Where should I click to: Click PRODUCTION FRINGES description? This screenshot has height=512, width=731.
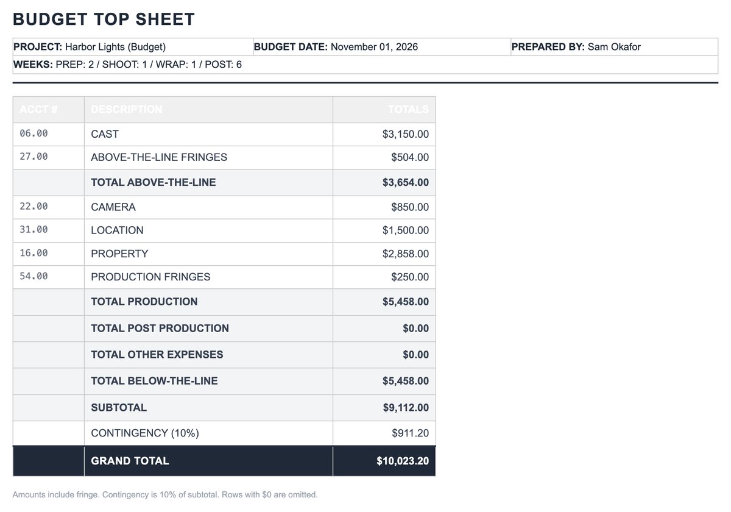click(150, 277)
